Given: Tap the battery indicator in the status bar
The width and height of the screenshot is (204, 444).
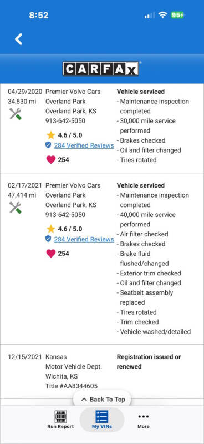Looking at the screenshot, I should point(177,15).
